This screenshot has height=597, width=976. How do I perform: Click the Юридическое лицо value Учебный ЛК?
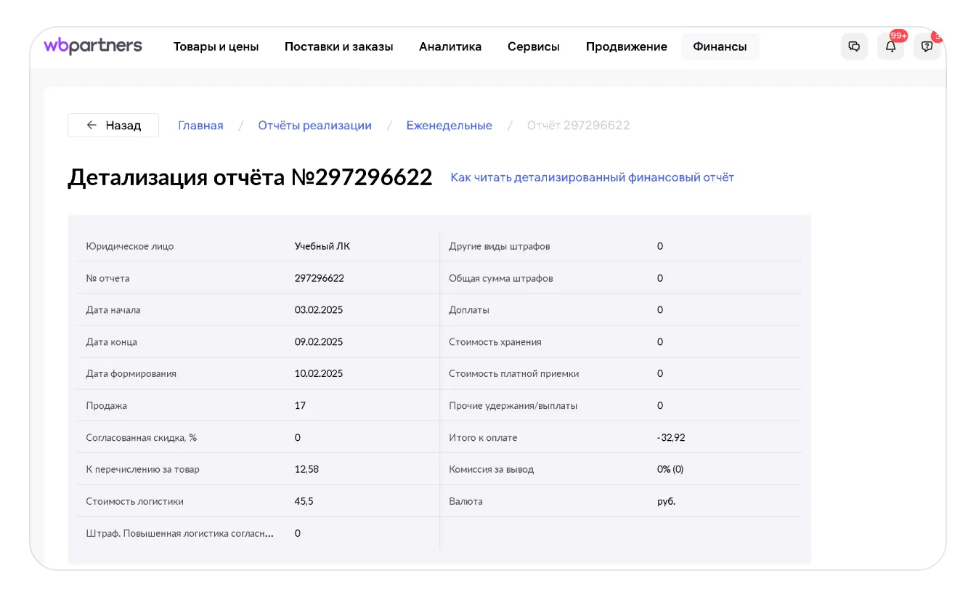(322, 246)
